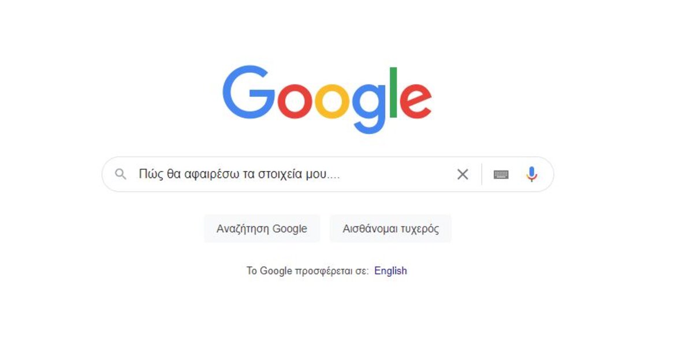
Task: Clear the search query with the X
Action: click(x=463, y=174)
